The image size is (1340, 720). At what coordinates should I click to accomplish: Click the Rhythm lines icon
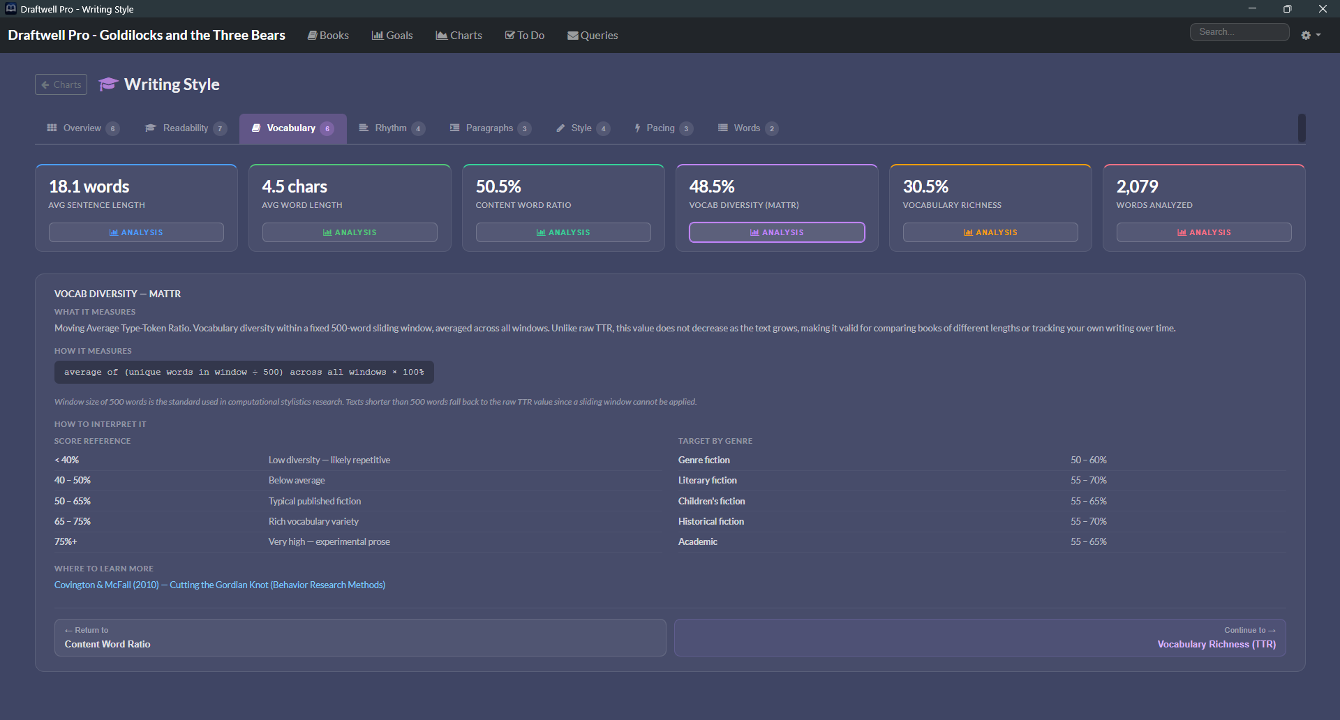click(364, 128)
